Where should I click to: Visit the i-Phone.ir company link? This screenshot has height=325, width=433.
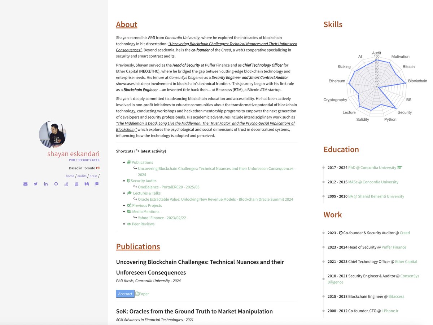point(390,311)
